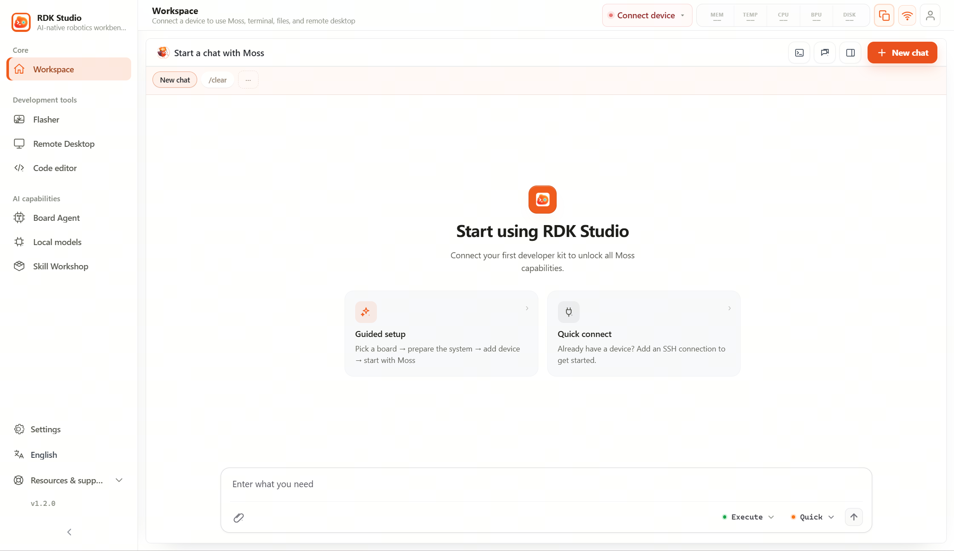The height and width of the screenshot is (551, 954).
Task: Toggle the side panel layout icon
Action: click(851, 53)
